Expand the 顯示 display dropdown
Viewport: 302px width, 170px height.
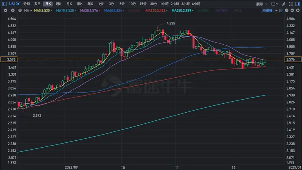pos(262,4)
